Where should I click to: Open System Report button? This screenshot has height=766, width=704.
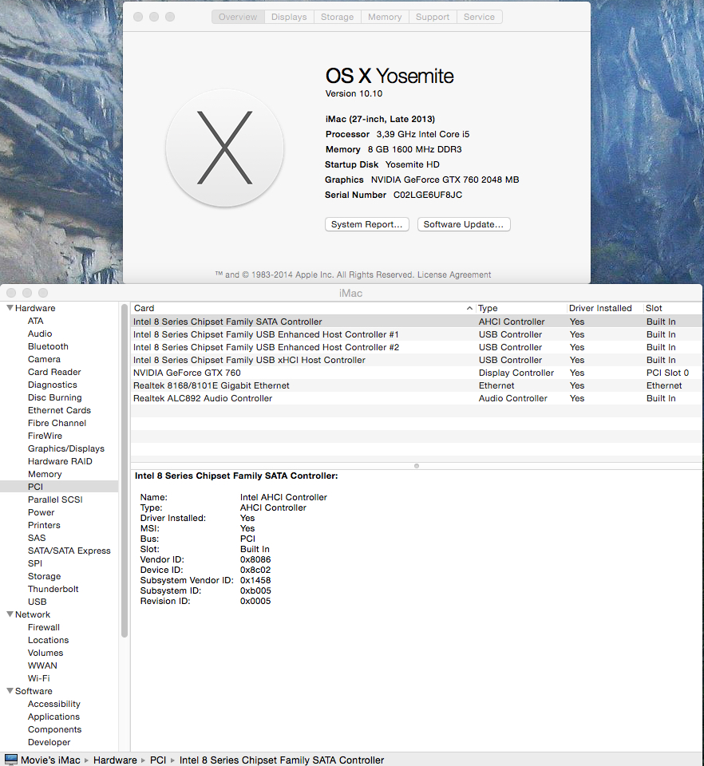[x=367, y=224]
